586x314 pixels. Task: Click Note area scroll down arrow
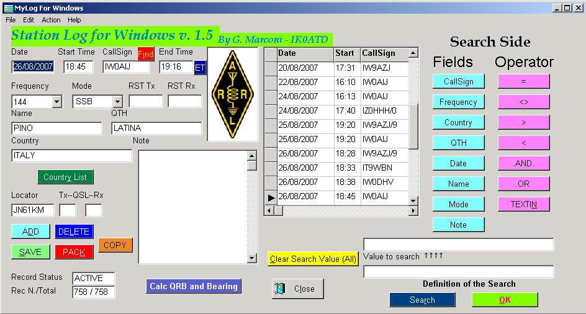click(252, 258)
